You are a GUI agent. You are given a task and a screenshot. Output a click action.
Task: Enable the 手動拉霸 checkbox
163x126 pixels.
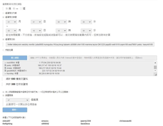(x=3, y=50)
